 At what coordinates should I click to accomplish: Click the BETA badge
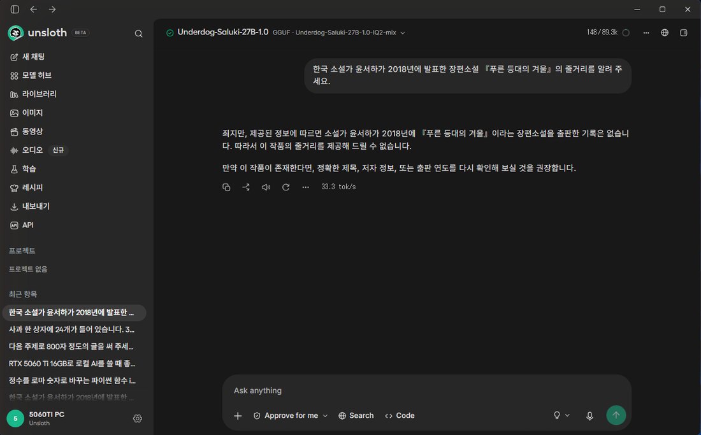click(80, 32)
